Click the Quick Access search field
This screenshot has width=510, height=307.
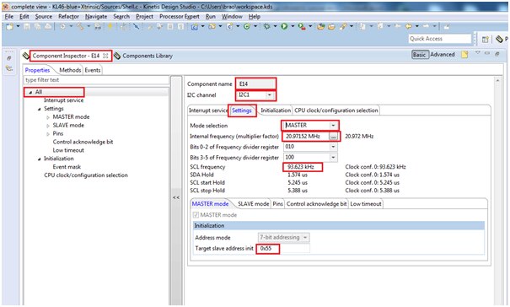pos(439,39)
